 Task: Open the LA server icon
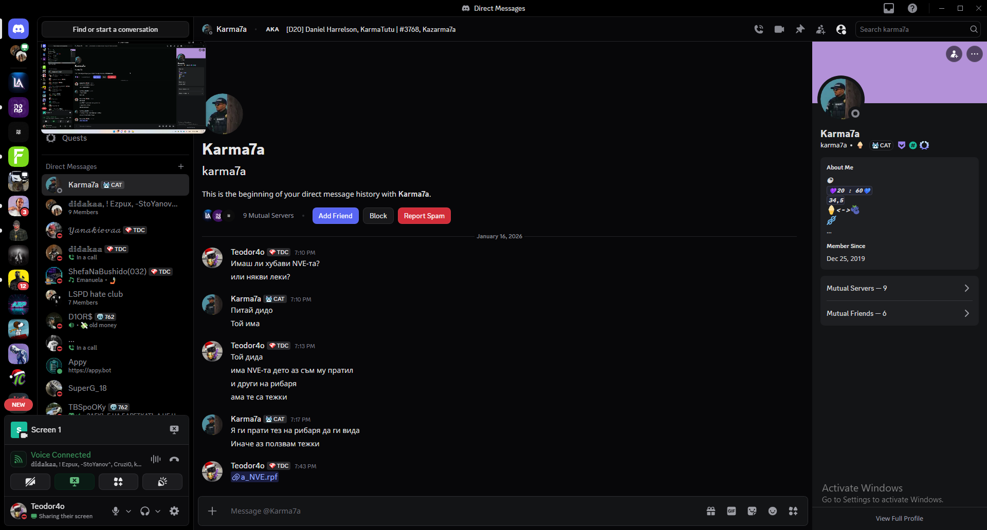19,82
